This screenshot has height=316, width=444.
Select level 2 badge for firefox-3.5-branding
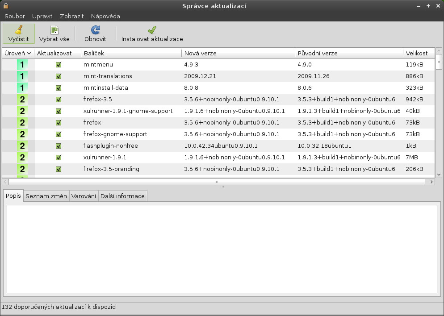click(22, 169)
